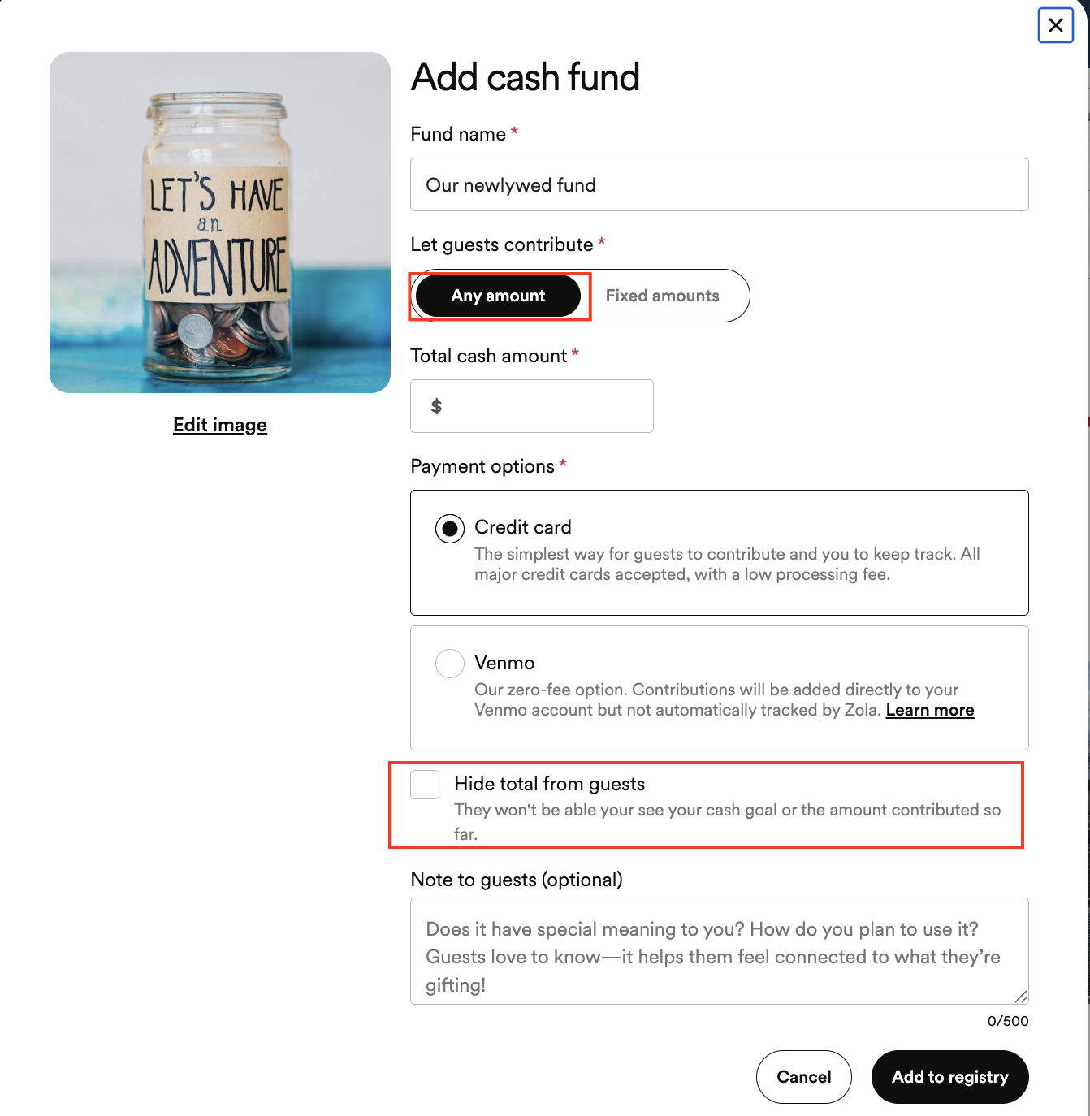1090x1116 pixels.
Task: Select the Venmo payment radio button
Action: [x=450, y=664]
